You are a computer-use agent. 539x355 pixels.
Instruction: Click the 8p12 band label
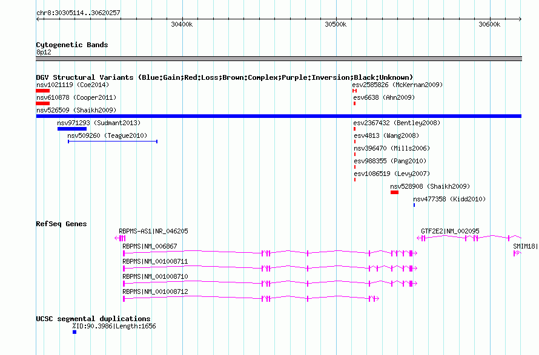pos(44,52)
